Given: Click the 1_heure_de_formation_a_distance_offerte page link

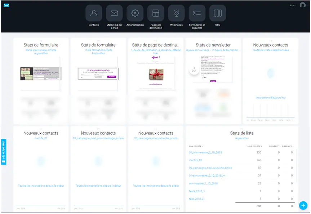Looking at the screenshot, I should pos(156,50).
